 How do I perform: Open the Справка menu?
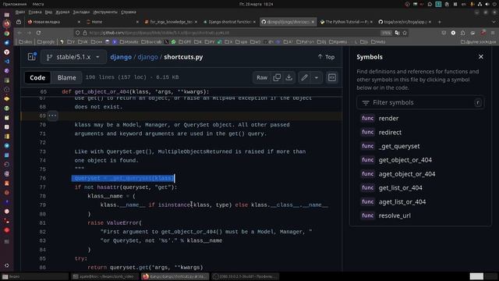(x=128, y=12)
